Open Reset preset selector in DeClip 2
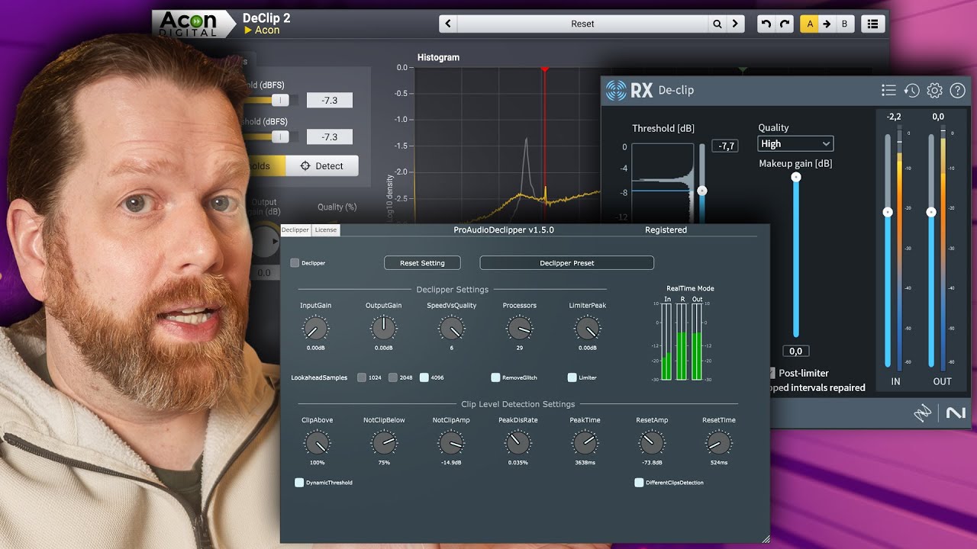 click(x=582, y=24)
